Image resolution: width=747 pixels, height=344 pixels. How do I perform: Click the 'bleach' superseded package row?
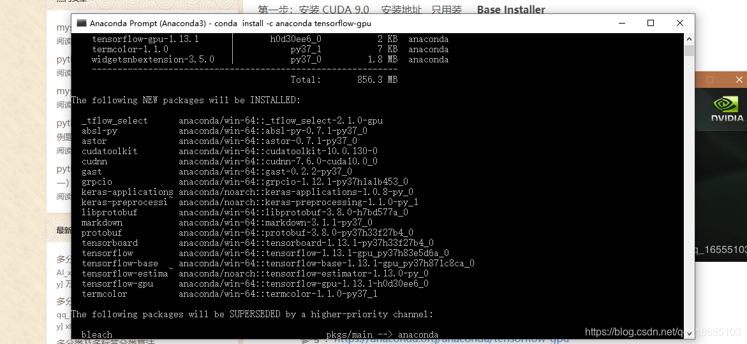point(260,334)
